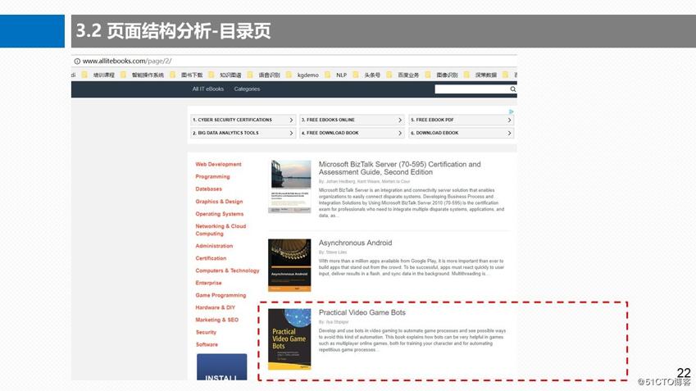
Task: Click the magnifier icon in the site search box
Action: click(512, 89)
